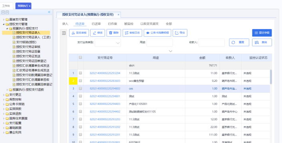This screenshot has height=143, width=282.
Task: Select the 待送审 status tab
Action: coord(80,24)
